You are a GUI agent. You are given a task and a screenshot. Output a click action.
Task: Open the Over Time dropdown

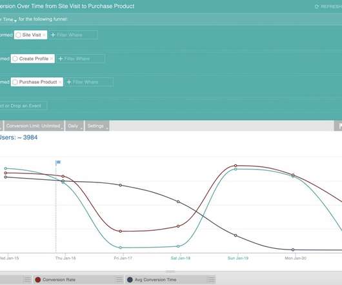8,19
